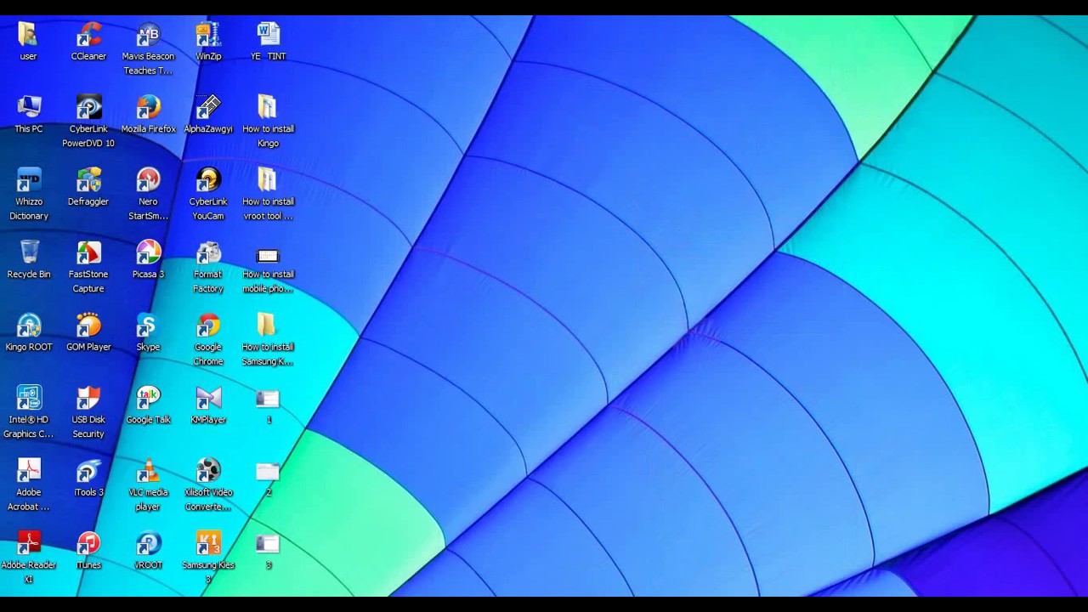Select the Format Factory icon
This screenshot has height=612, width=1088.
pos(208,253)
